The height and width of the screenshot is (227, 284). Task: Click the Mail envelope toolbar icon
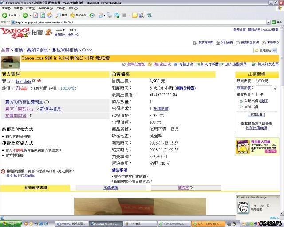tap(101, 16)
